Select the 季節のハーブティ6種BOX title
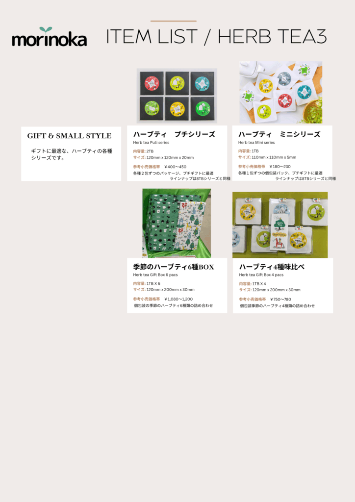Image resolution: width=355 pixels, height=502 pixels. 174,267
